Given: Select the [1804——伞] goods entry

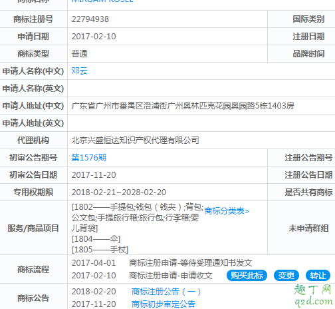Looking at the screenshot, I should 96,239.
